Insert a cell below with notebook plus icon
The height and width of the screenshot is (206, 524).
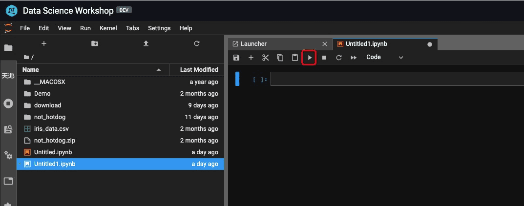pyautogui.click(x=251, y=58)
